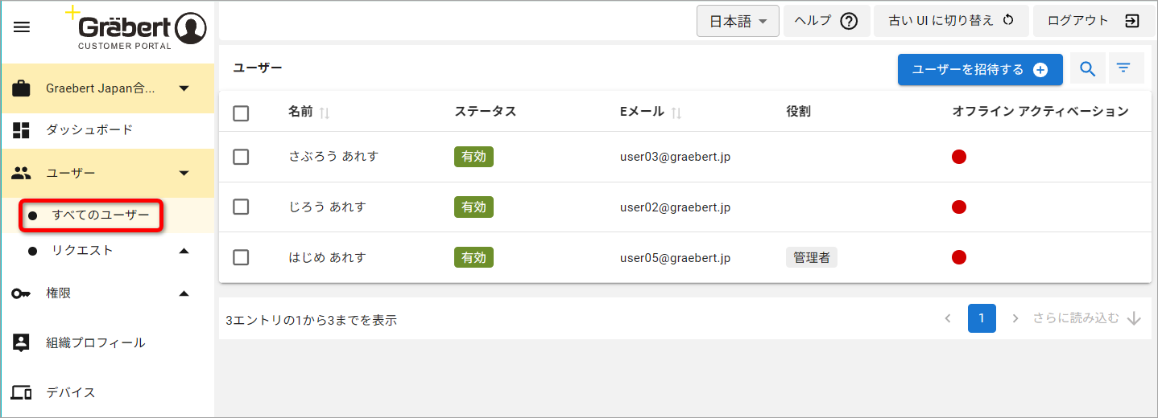1158x418 pixels.
Task: Open the filter list icon
Action: pos(1123,69)
